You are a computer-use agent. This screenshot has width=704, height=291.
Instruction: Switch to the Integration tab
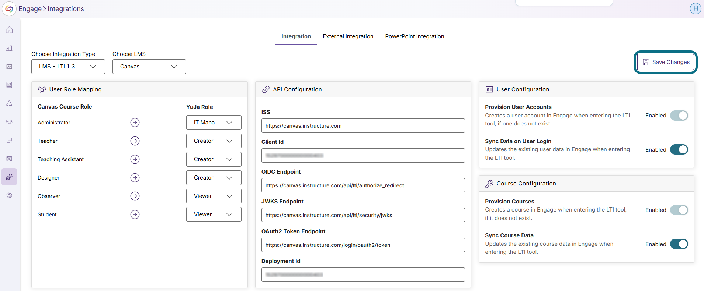pyautogui.click(x=296, y=36)
